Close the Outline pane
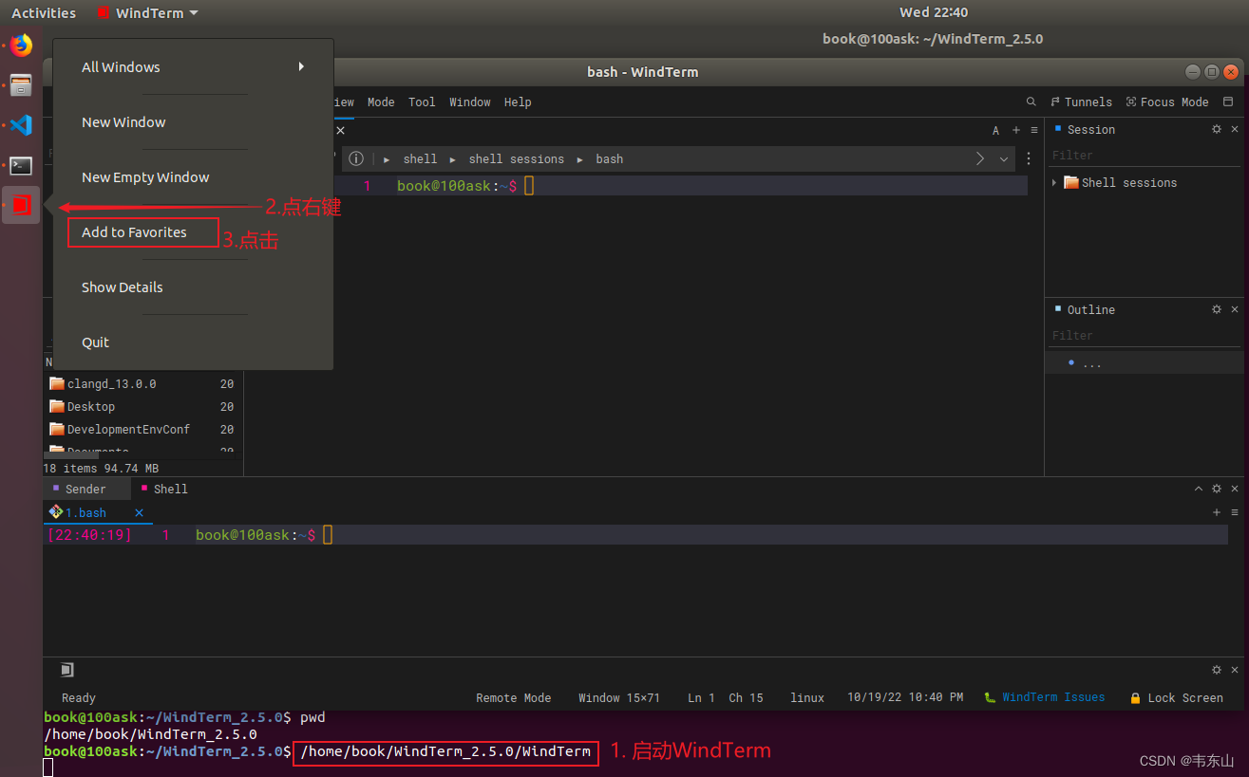Viewport: 1249px width, 777px height. [x=1235, y=309]
